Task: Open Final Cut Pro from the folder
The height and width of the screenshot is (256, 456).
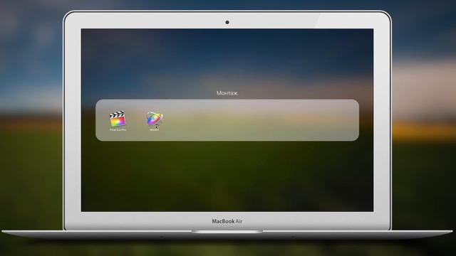Action: pos(118,119)
